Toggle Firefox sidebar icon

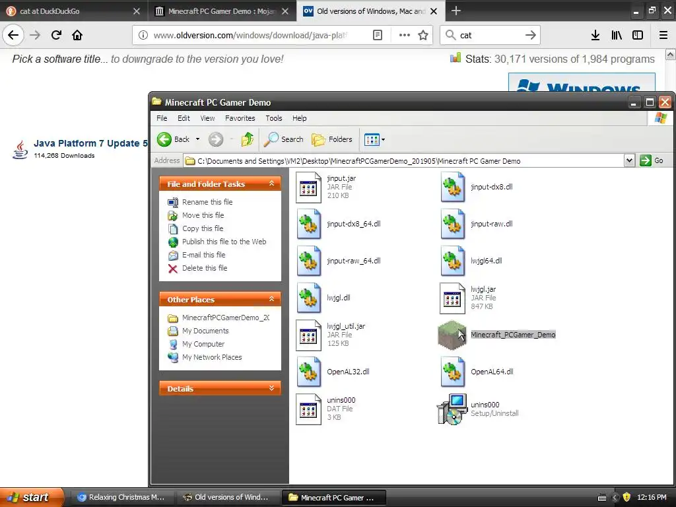coord(638,35)
